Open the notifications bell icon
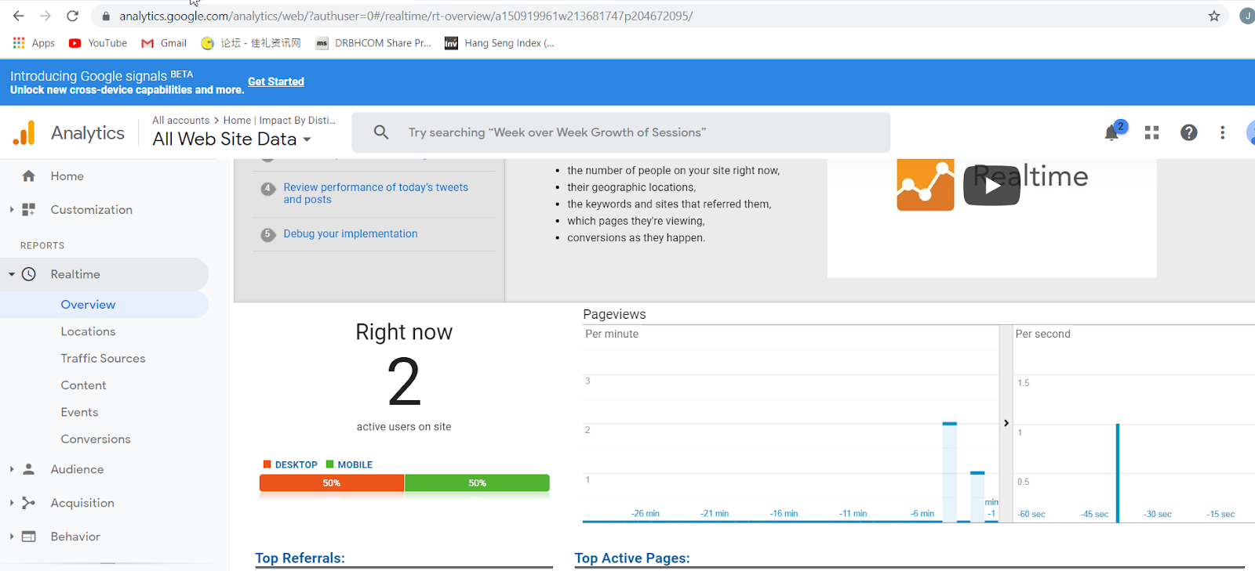1255x571 pixels. click(x=1111, y=132)
